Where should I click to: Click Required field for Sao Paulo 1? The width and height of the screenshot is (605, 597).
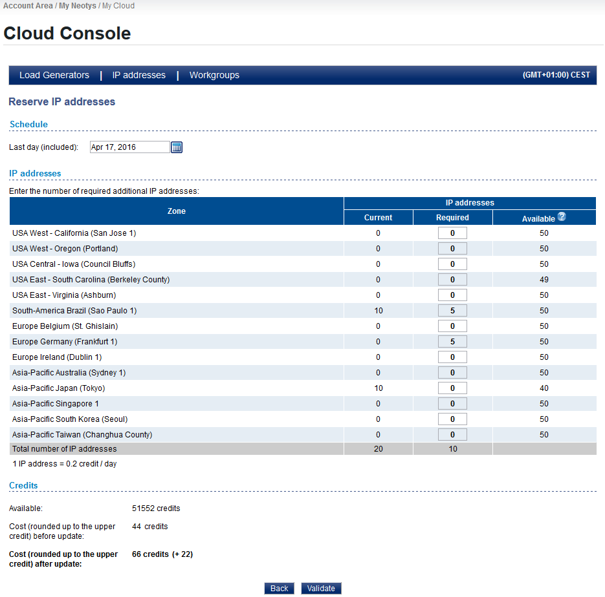[452, 311]
